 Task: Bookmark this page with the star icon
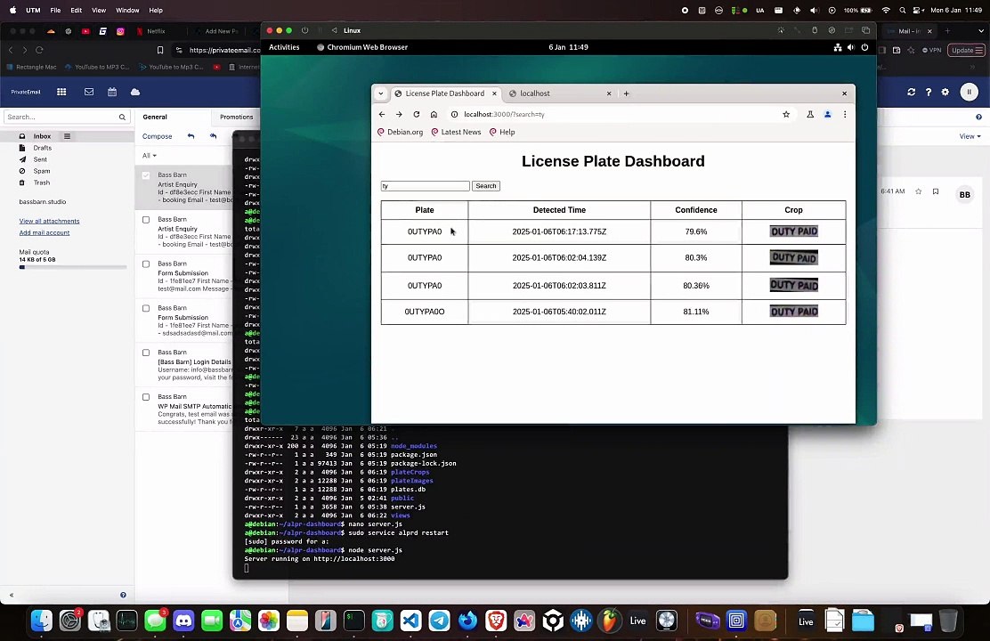pyautogui.click(x=786, y=114)
